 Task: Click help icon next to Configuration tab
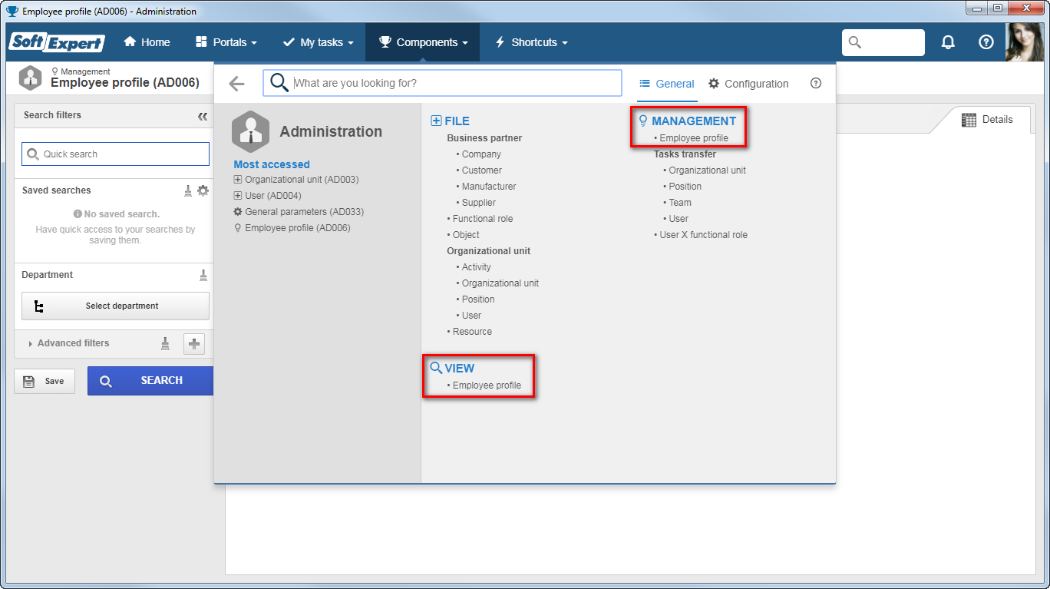pos(816,84)
